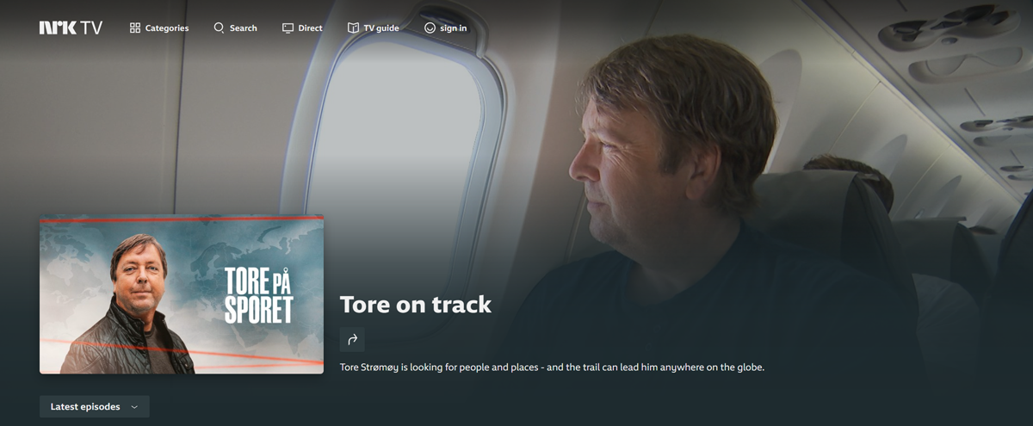Open the Tore på sporet poster thumbnail
The height and width of the screenshot is (426, 1033).
182,294
